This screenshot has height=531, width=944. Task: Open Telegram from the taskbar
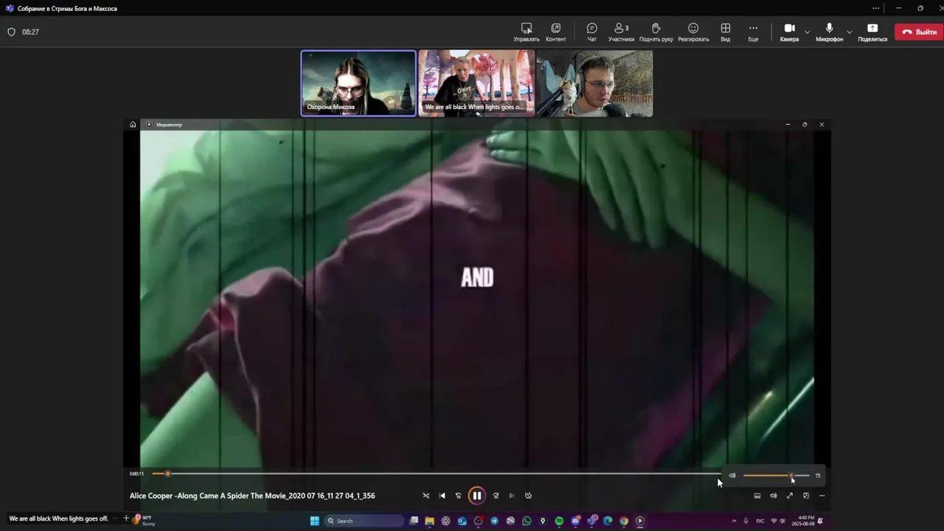click(x=494, y=521)
